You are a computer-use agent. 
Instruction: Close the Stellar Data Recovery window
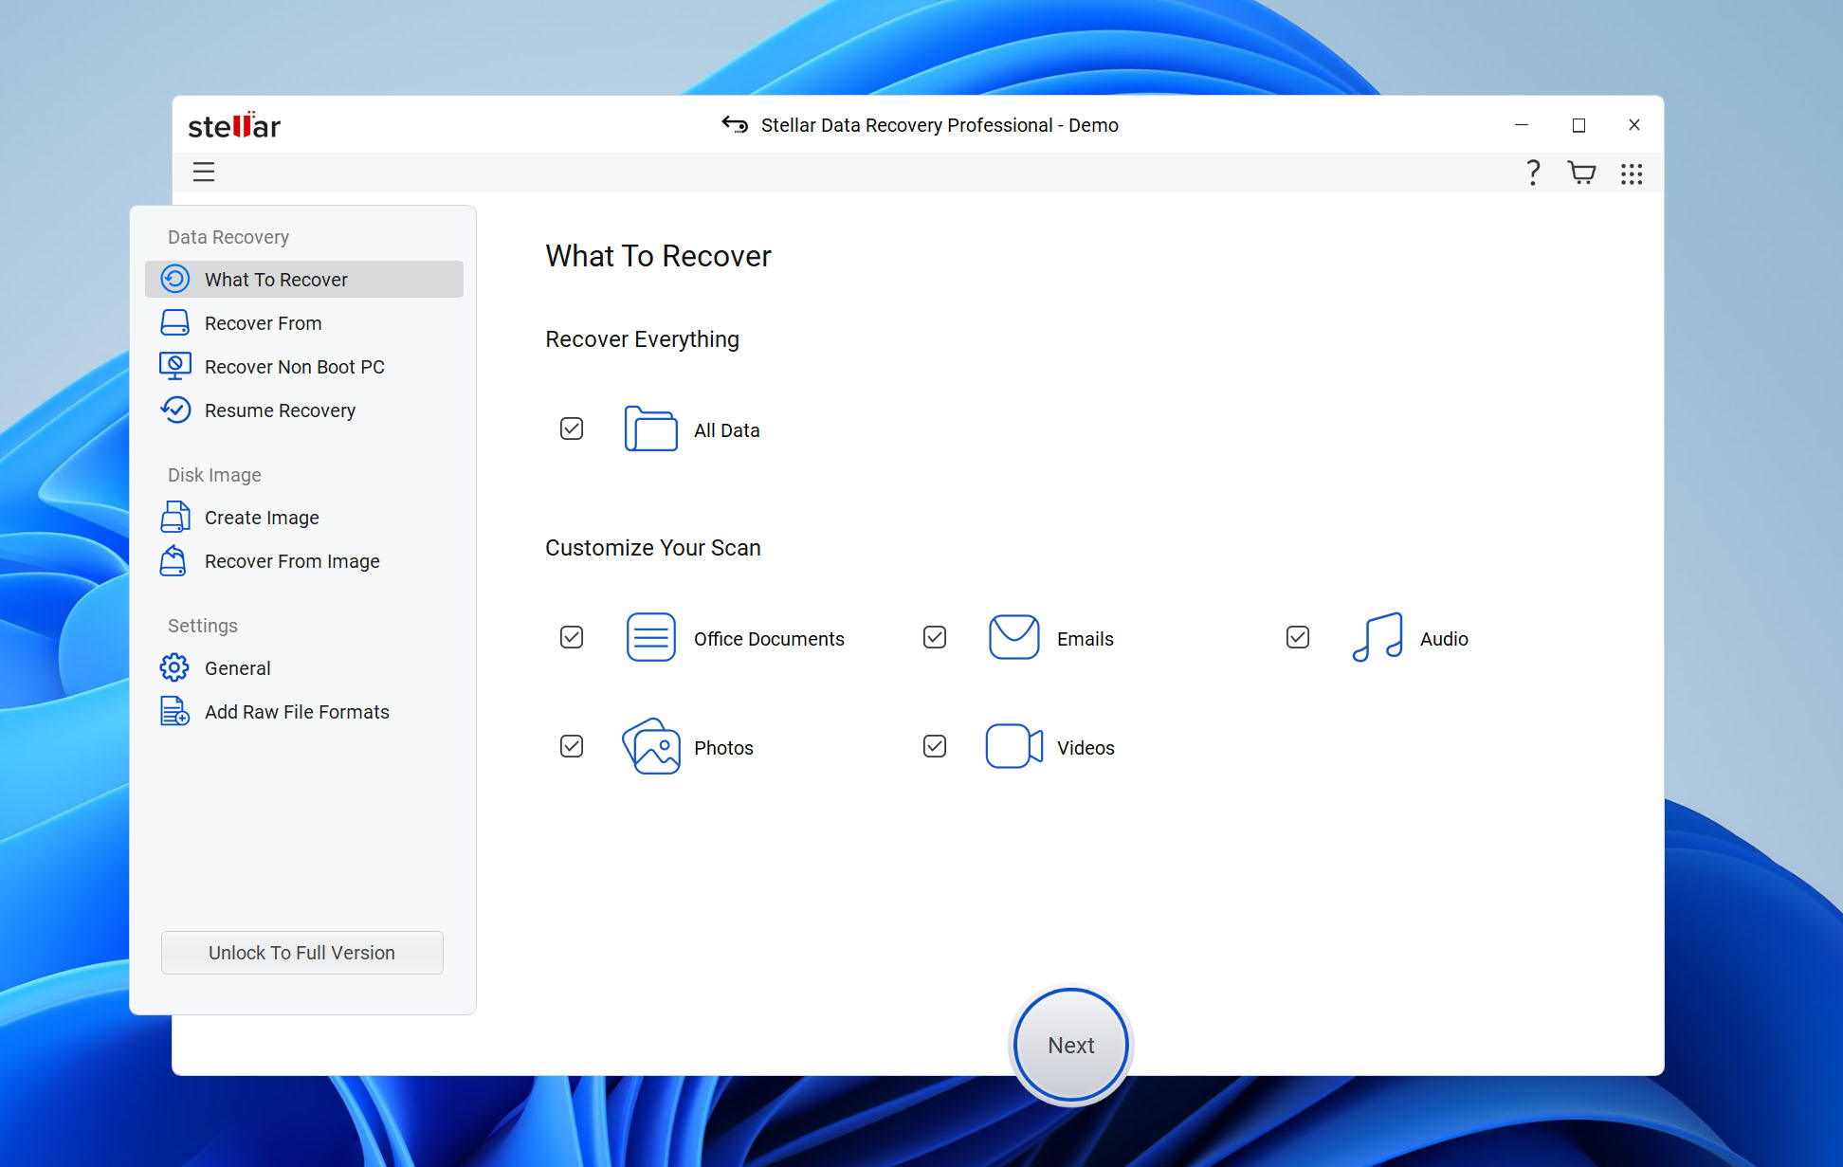click(1634, 124)
